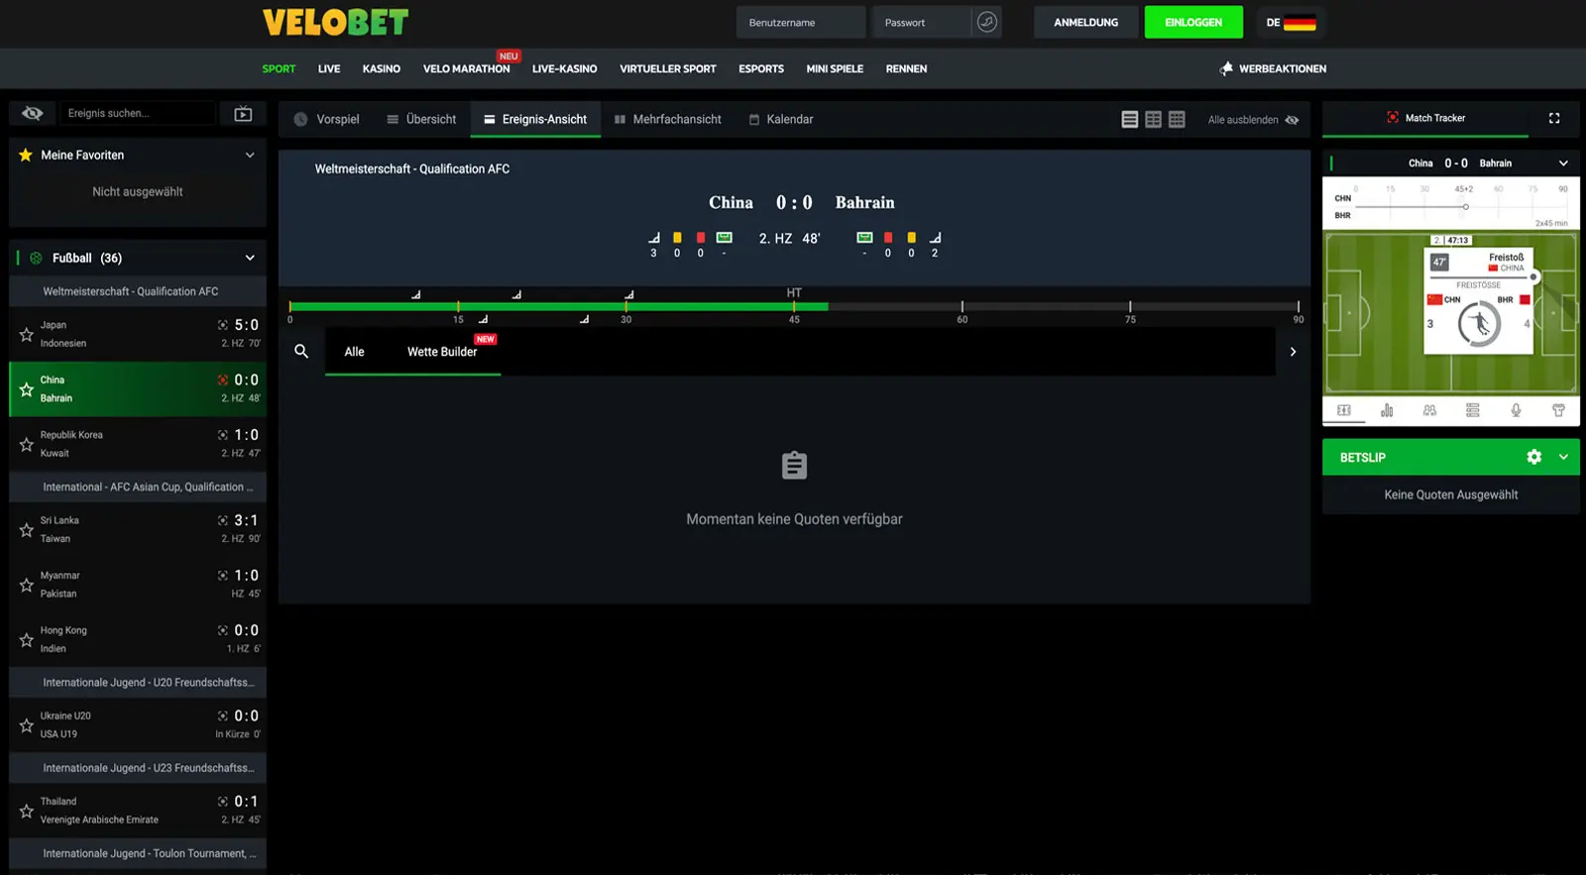
Task: Click the live stream TV icon in the sidebar
Action: [x=243, y=114]
